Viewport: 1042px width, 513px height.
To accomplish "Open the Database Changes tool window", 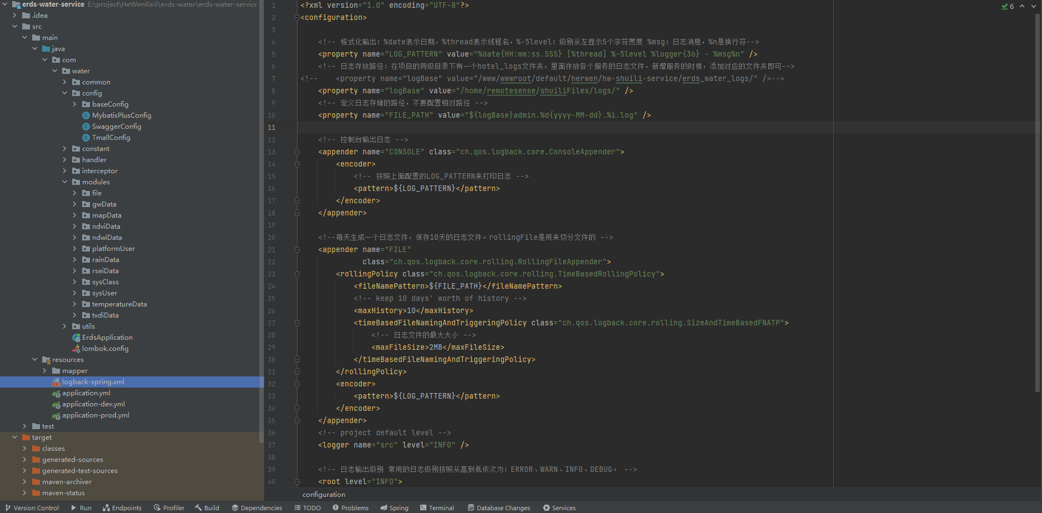I will tap(499, 507).
